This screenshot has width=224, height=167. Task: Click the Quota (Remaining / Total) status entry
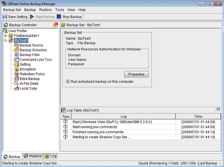tap(167, 163)
